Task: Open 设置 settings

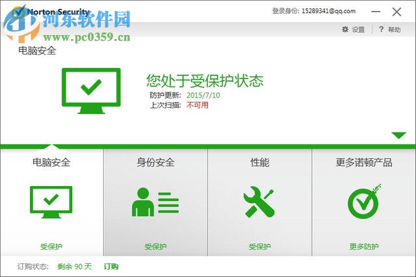Action: [358, 29]
